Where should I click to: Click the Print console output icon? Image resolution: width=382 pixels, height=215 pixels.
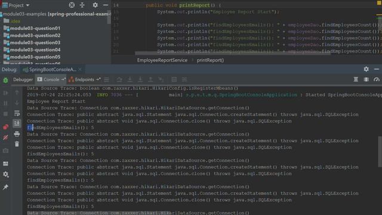tap(17, 134)
